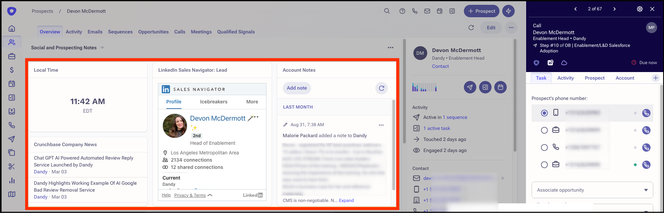The width and height of the screenshot is (664, 213).
Task: Select the fourth phone number radio button
Action: pyautogui.click(x=544, y=165)
